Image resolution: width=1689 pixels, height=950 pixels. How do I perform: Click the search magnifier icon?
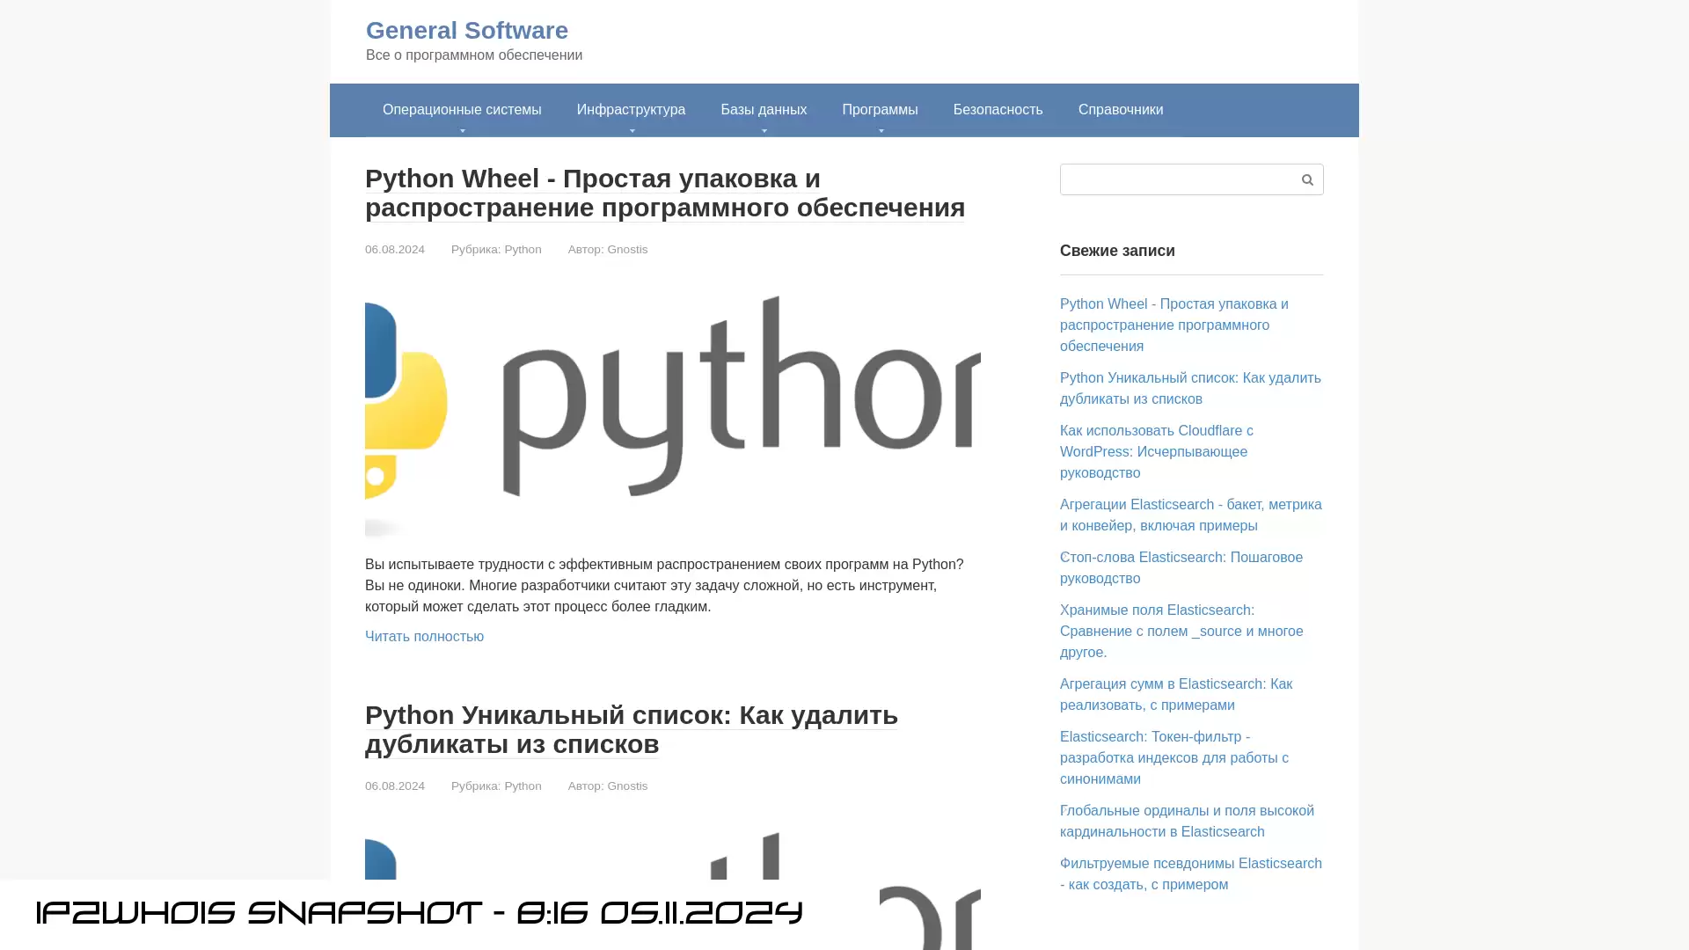pyautogui.click(x=1307, y=179)
